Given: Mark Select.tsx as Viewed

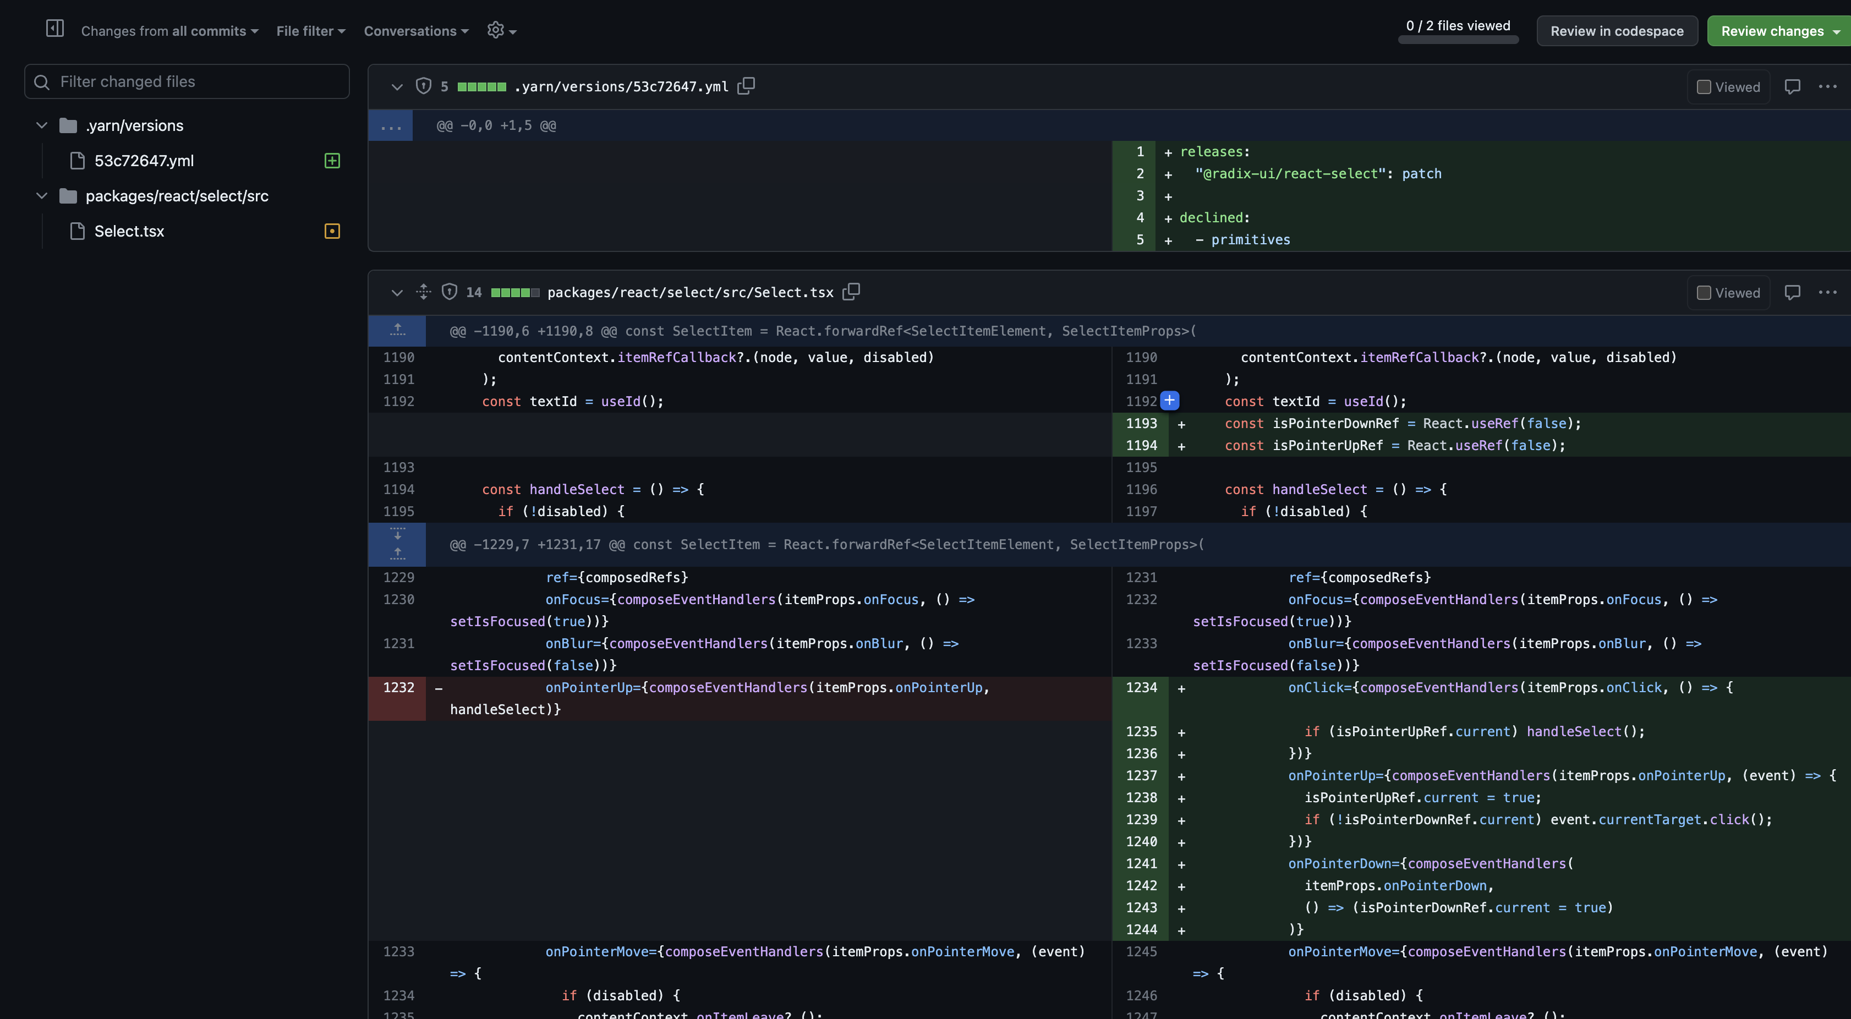Looking at the screenshot, I should pyautogui.click(x=1704, y=293).
